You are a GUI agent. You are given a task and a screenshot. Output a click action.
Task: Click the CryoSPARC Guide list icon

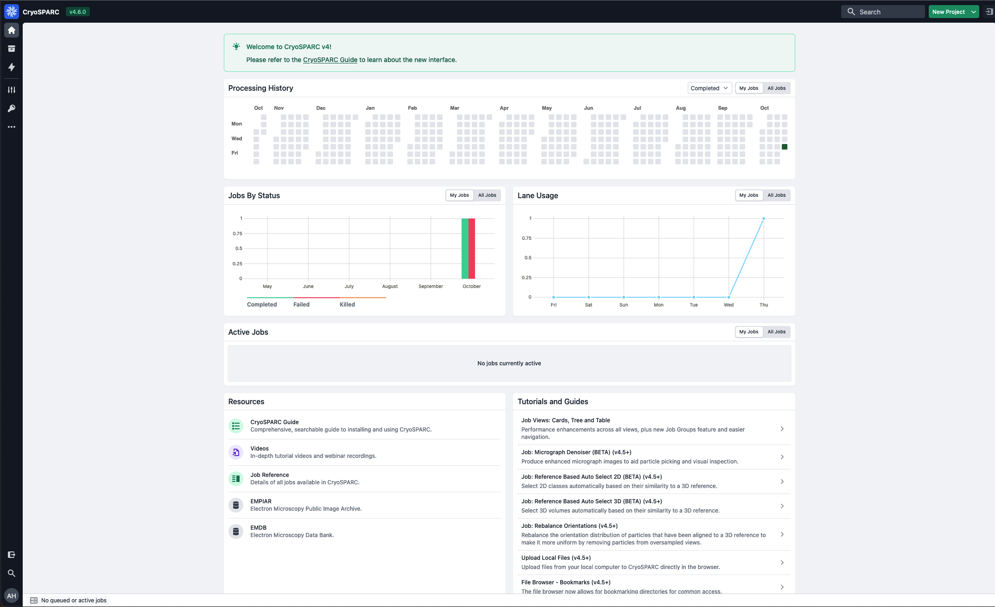tap(236, 426)
